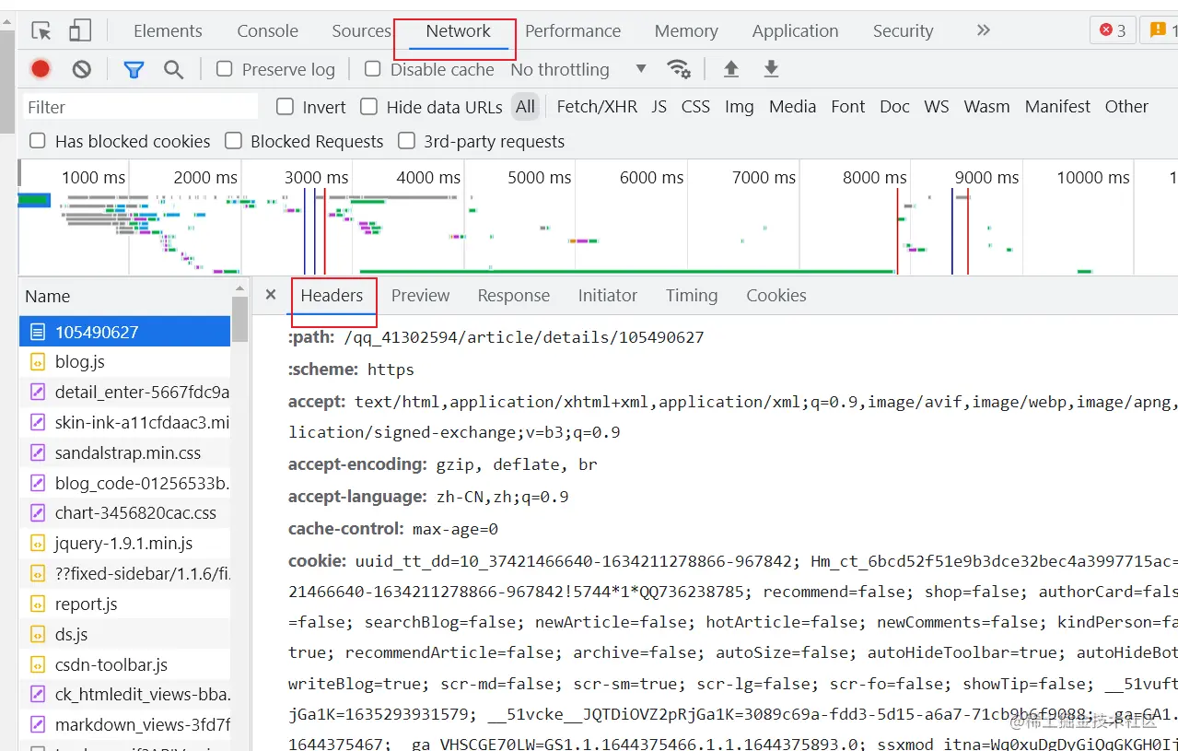The height and width of the screenshot is (751, 1178).
Task: Open the Timing detail tab
Action: (x=692, y=296)
